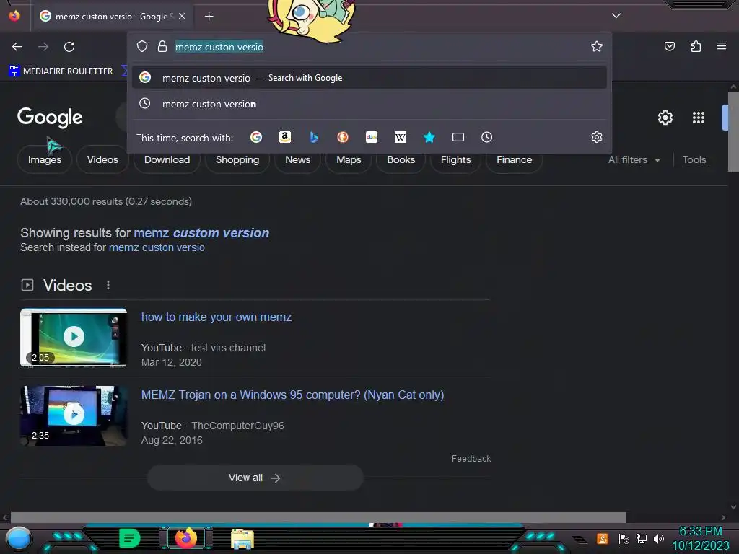Open the MEDIAFIRE ROULETTER bookmark
Viewport: 739px width, 554px height.
click(x=61, y=71)
